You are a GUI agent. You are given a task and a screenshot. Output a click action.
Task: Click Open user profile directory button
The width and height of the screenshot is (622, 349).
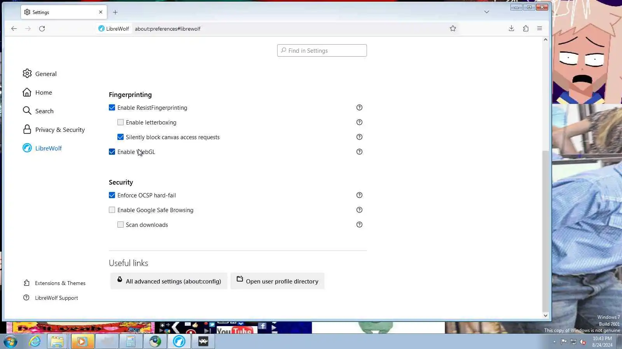click(278, 281)
